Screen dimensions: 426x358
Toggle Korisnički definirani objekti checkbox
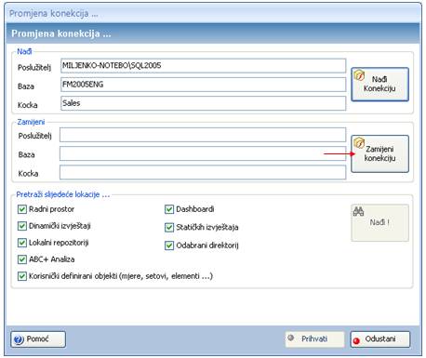(22, 276)
